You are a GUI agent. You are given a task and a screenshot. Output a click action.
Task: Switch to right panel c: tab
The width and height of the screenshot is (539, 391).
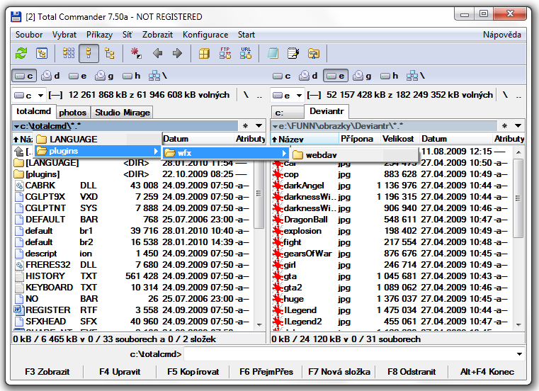288,113
